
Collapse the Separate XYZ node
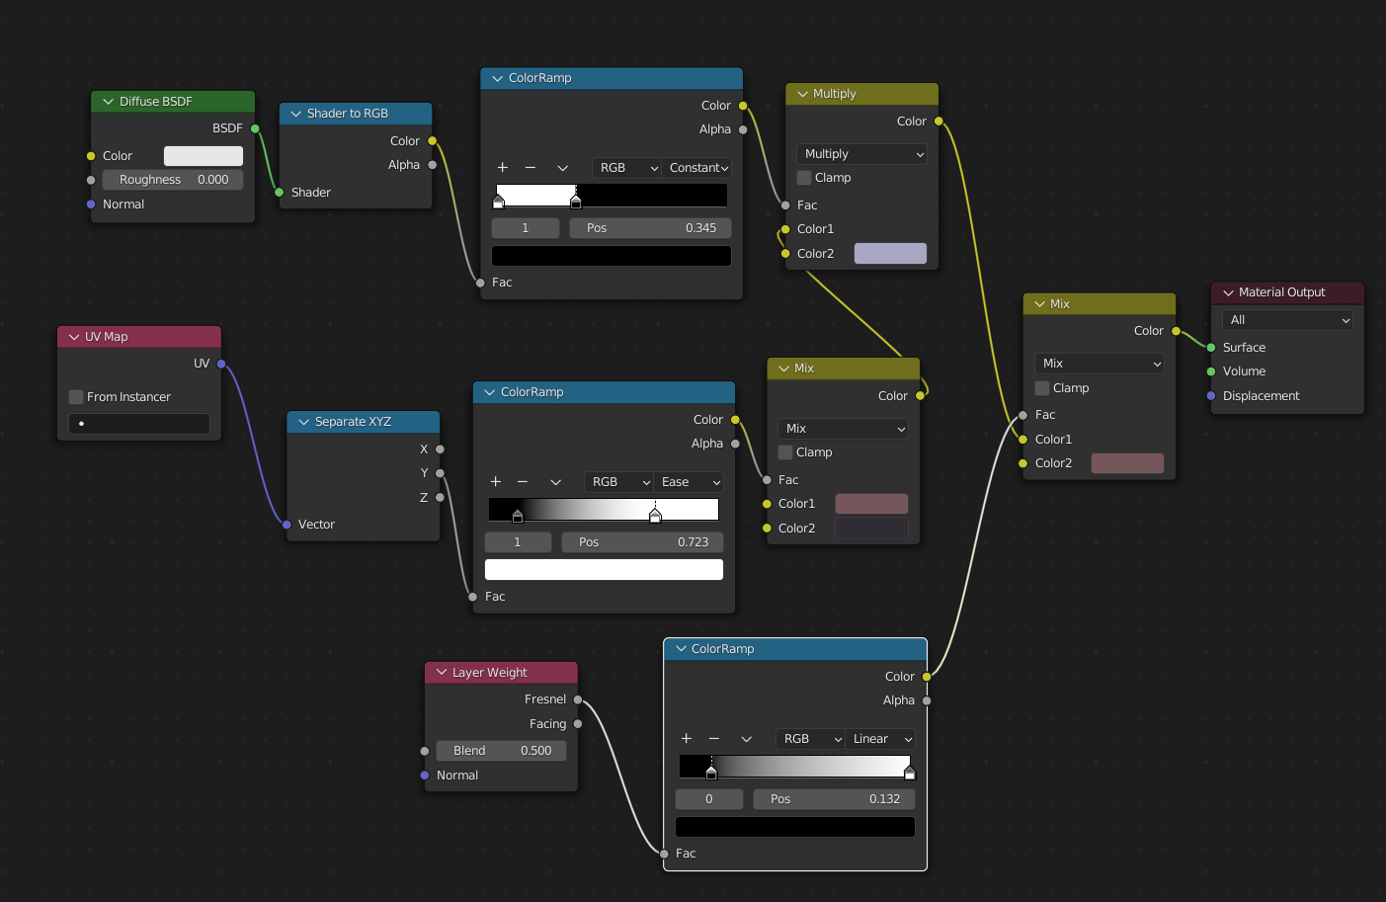(x=303, y=422)
